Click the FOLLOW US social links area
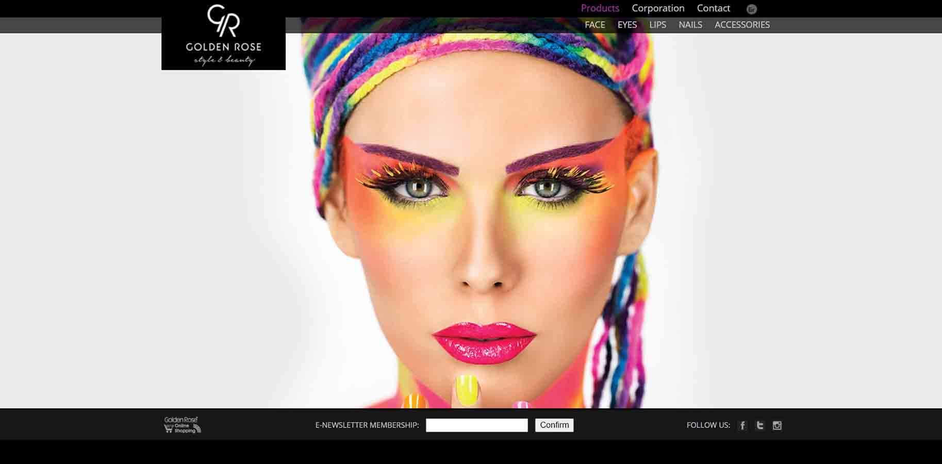Screen dimensions: 942x464 pyautogui.click(x=707, y=425)
